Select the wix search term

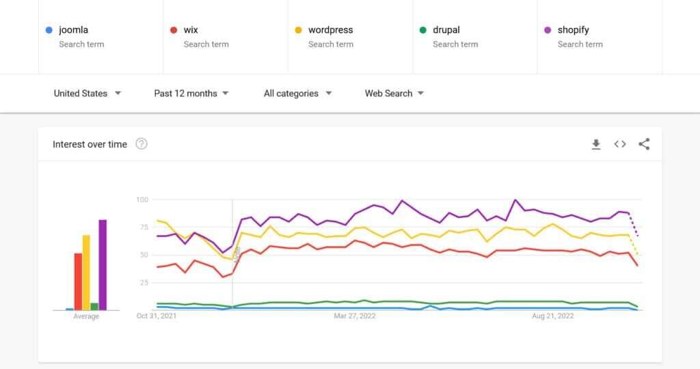(191, 30)
